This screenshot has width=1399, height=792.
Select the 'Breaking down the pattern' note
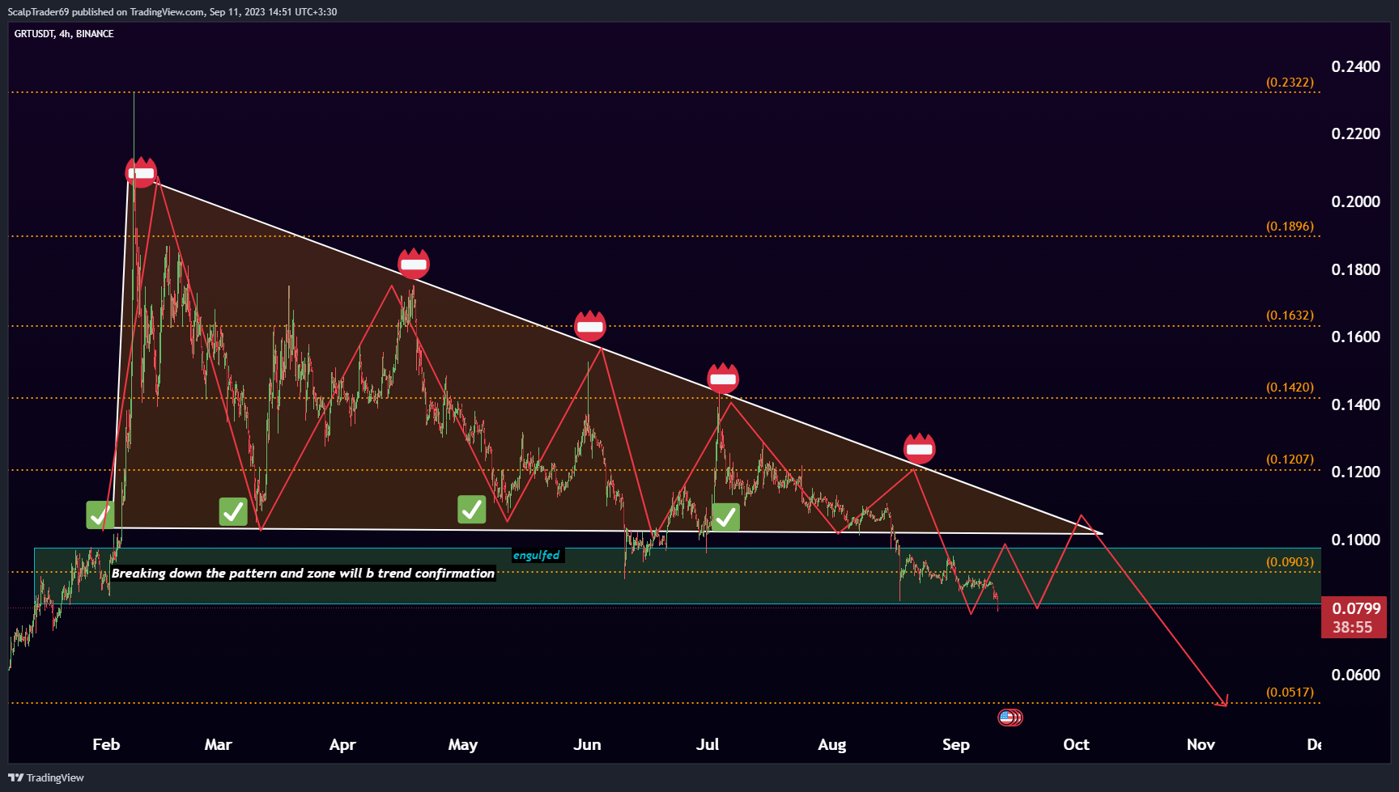pyautogui.click(x=303, y=573)
